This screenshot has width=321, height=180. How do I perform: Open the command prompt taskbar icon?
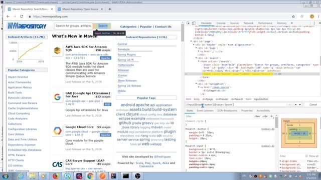tap(126, 176)
